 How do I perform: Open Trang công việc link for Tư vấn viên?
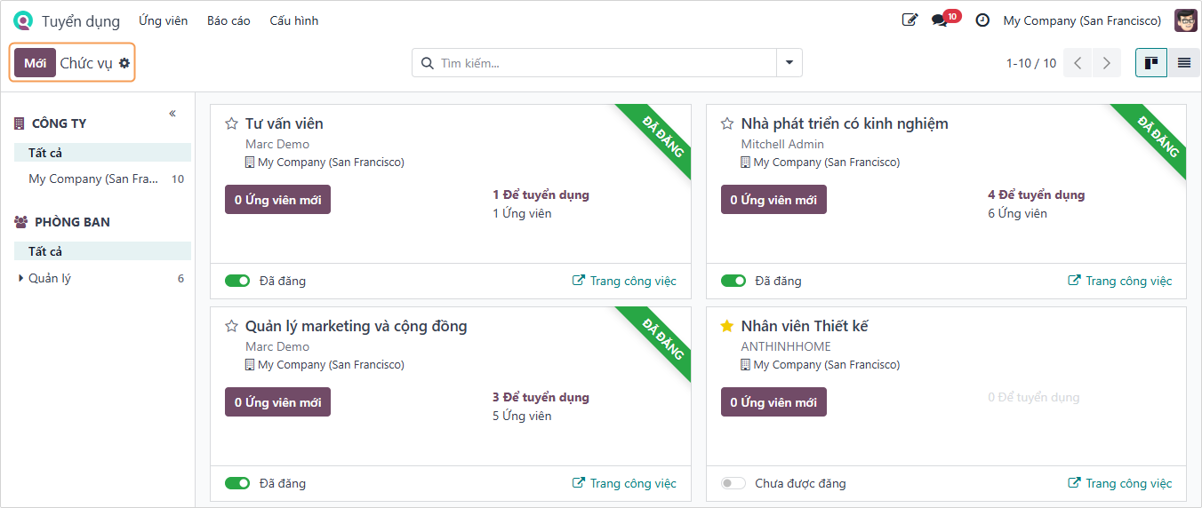click(624, 282)
